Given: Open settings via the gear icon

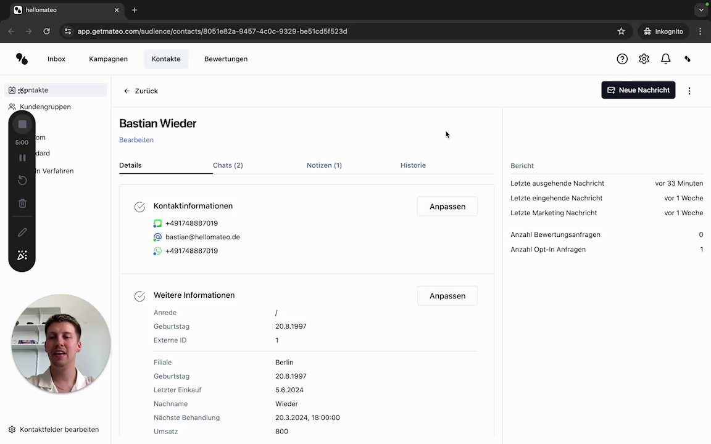Looking at the screenshot, I should [x=644, y=59].
